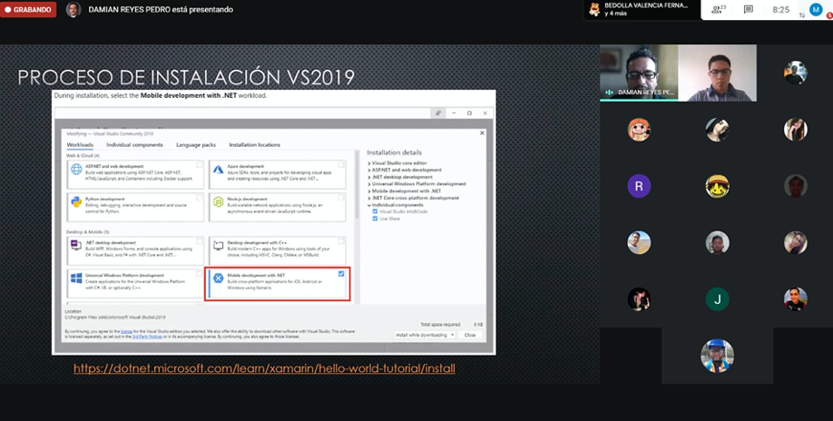Check the ASP.NET and web development workload
833x421 pixels.
[x=200, y=164]
